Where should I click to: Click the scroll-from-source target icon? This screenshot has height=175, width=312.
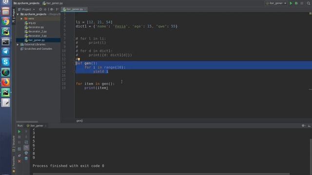[x=40, y=9]
